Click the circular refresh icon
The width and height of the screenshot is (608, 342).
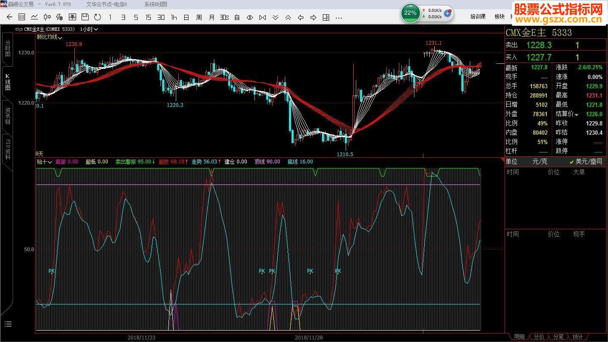98,17
